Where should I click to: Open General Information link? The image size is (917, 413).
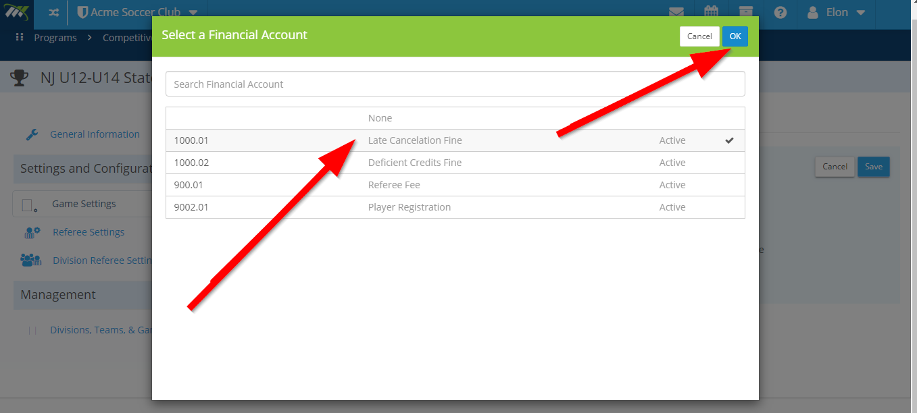[95, 134]
